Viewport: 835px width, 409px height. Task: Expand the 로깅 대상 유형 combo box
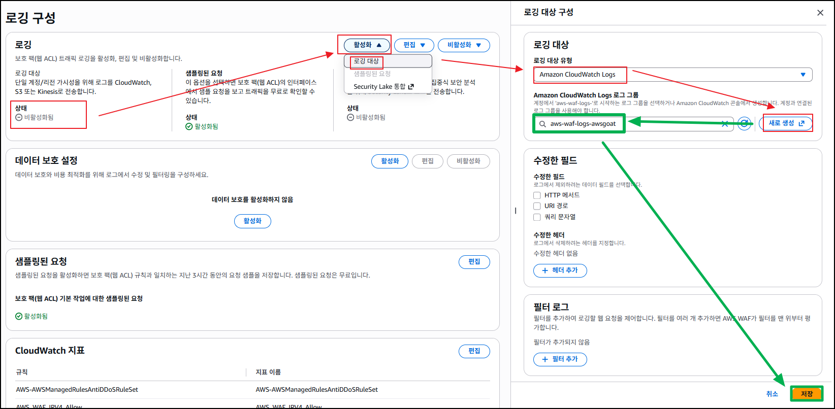point(673,75)
